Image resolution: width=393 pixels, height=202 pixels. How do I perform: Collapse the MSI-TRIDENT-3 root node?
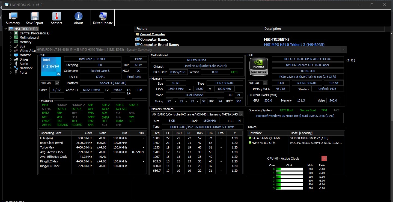pos(6,29)
